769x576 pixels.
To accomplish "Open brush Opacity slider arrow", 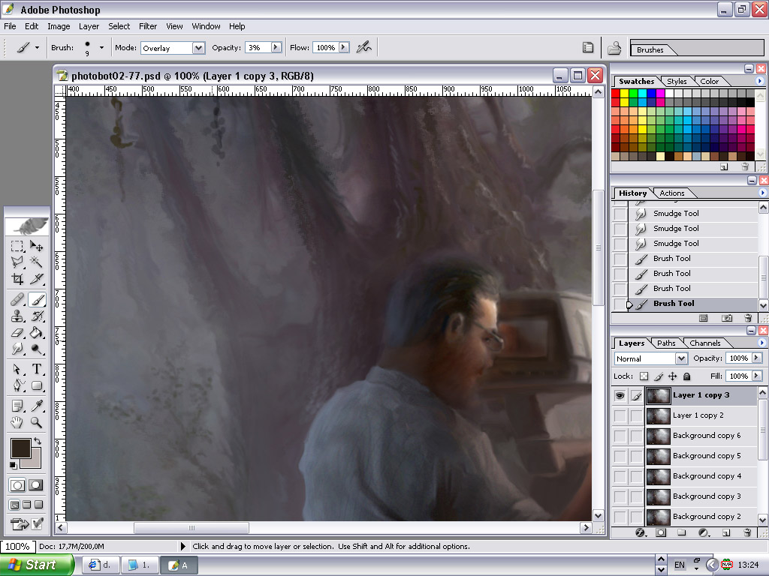I will tap(276, 47).
